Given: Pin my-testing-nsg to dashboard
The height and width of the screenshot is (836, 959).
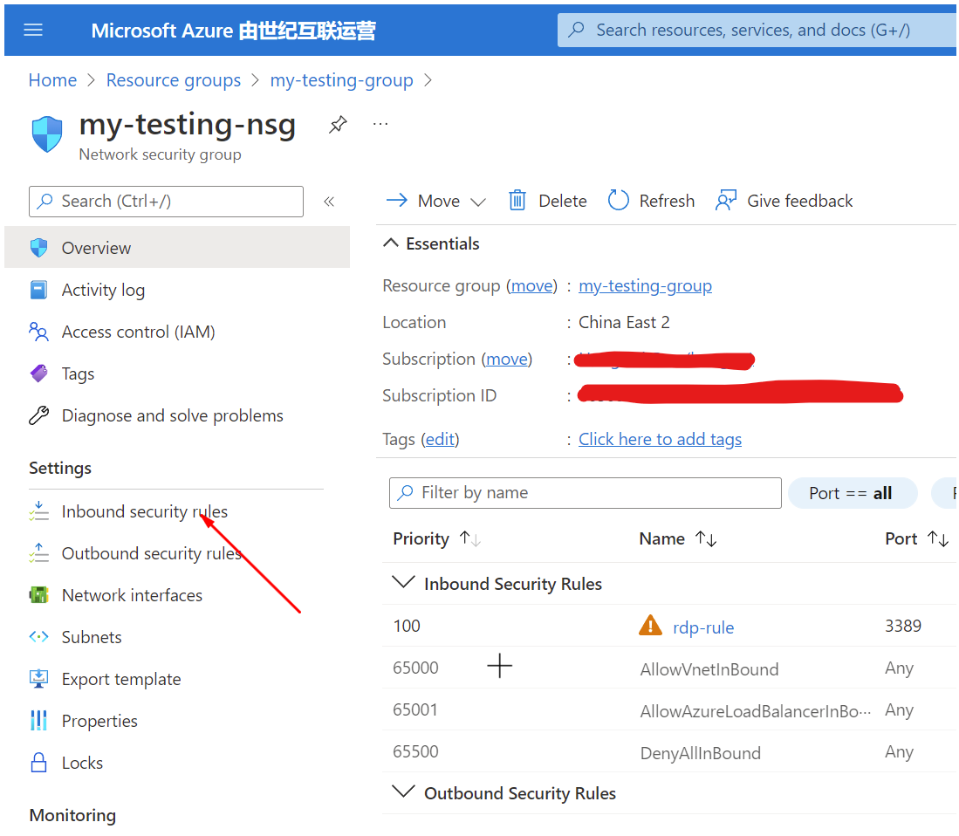Looking at the screenshot, I should 338,125.
